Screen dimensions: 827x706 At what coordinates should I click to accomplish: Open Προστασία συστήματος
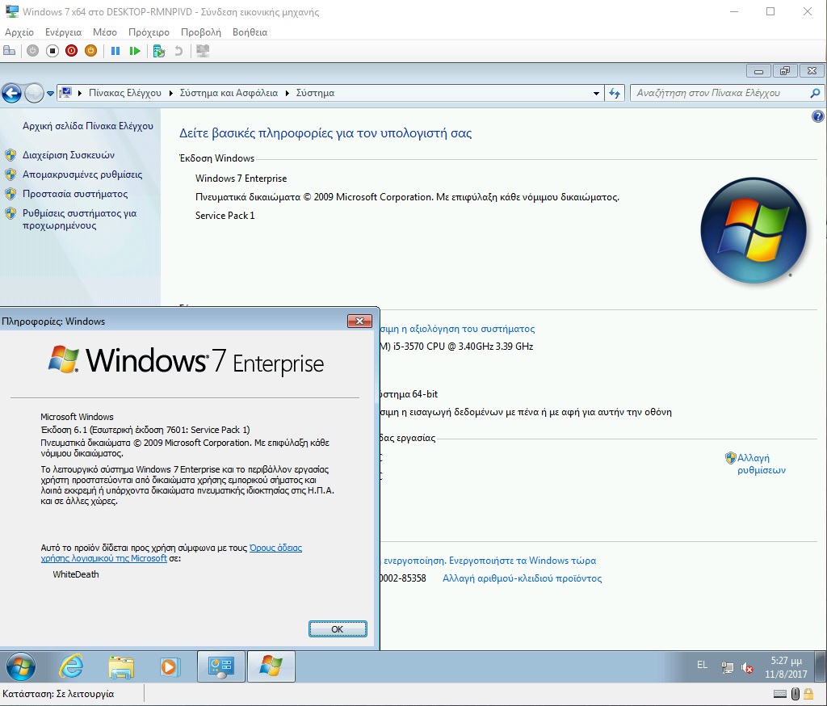pos(75,194)
